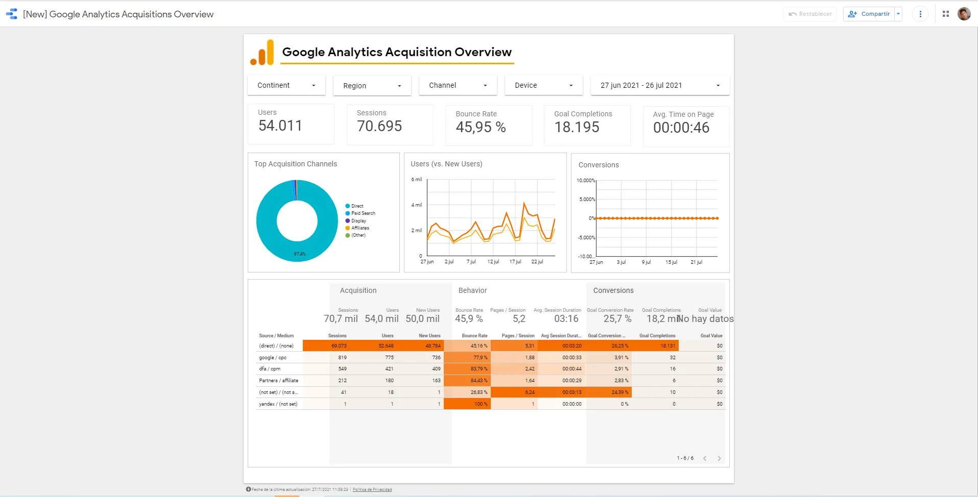This screenshot has height=497, width=978.
Task: Select the Users scorecard 54.011
Action: (291, 124)
